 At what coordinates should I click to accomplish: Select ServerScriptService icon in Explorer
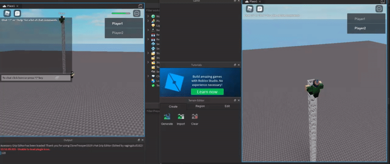click(x=153, y=44)
